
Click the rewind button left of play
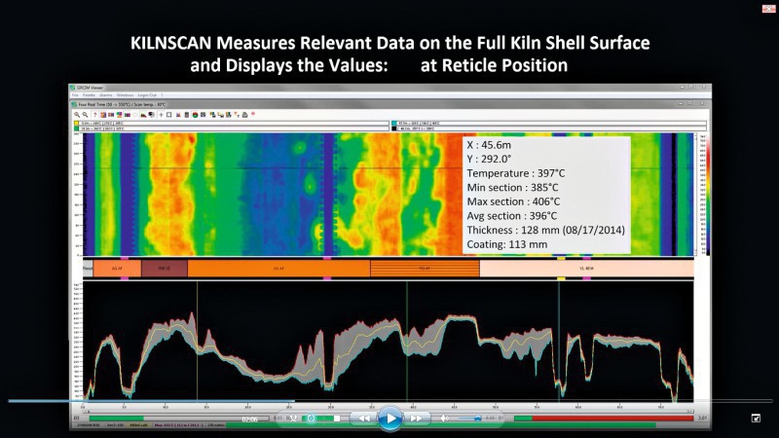(363, 418)
